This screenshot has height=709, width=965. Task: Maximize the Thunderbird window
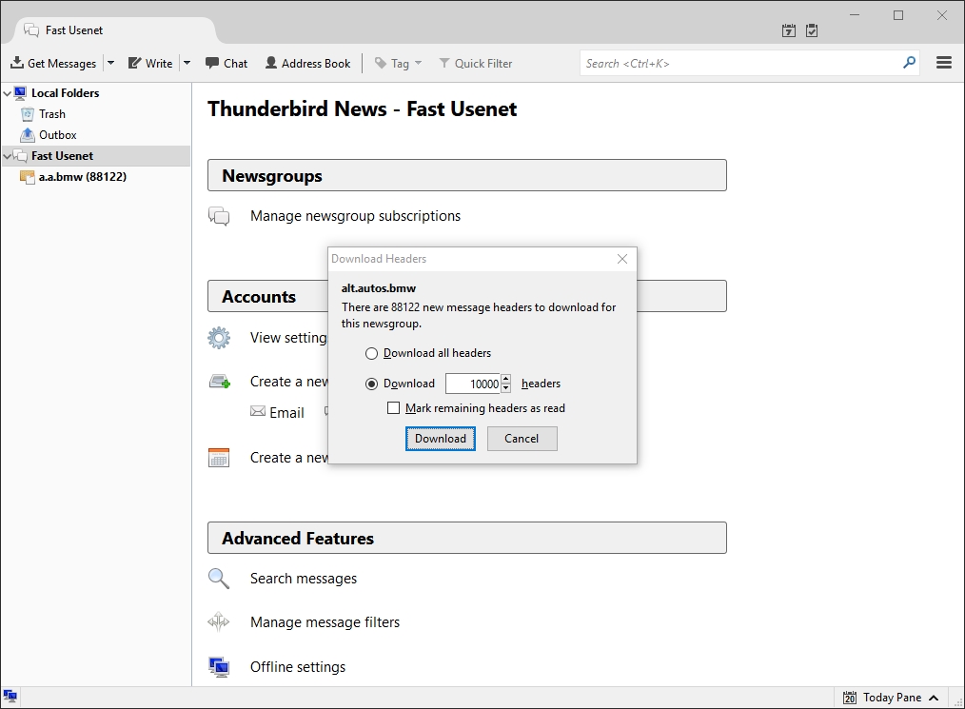(898, 15)
